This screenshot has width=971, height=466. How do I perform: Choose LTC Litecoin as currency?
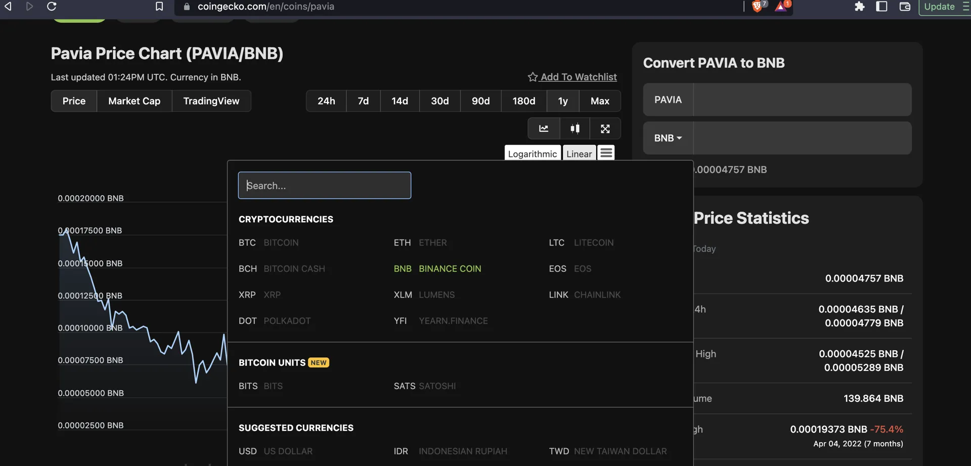(x=581, y=243)
